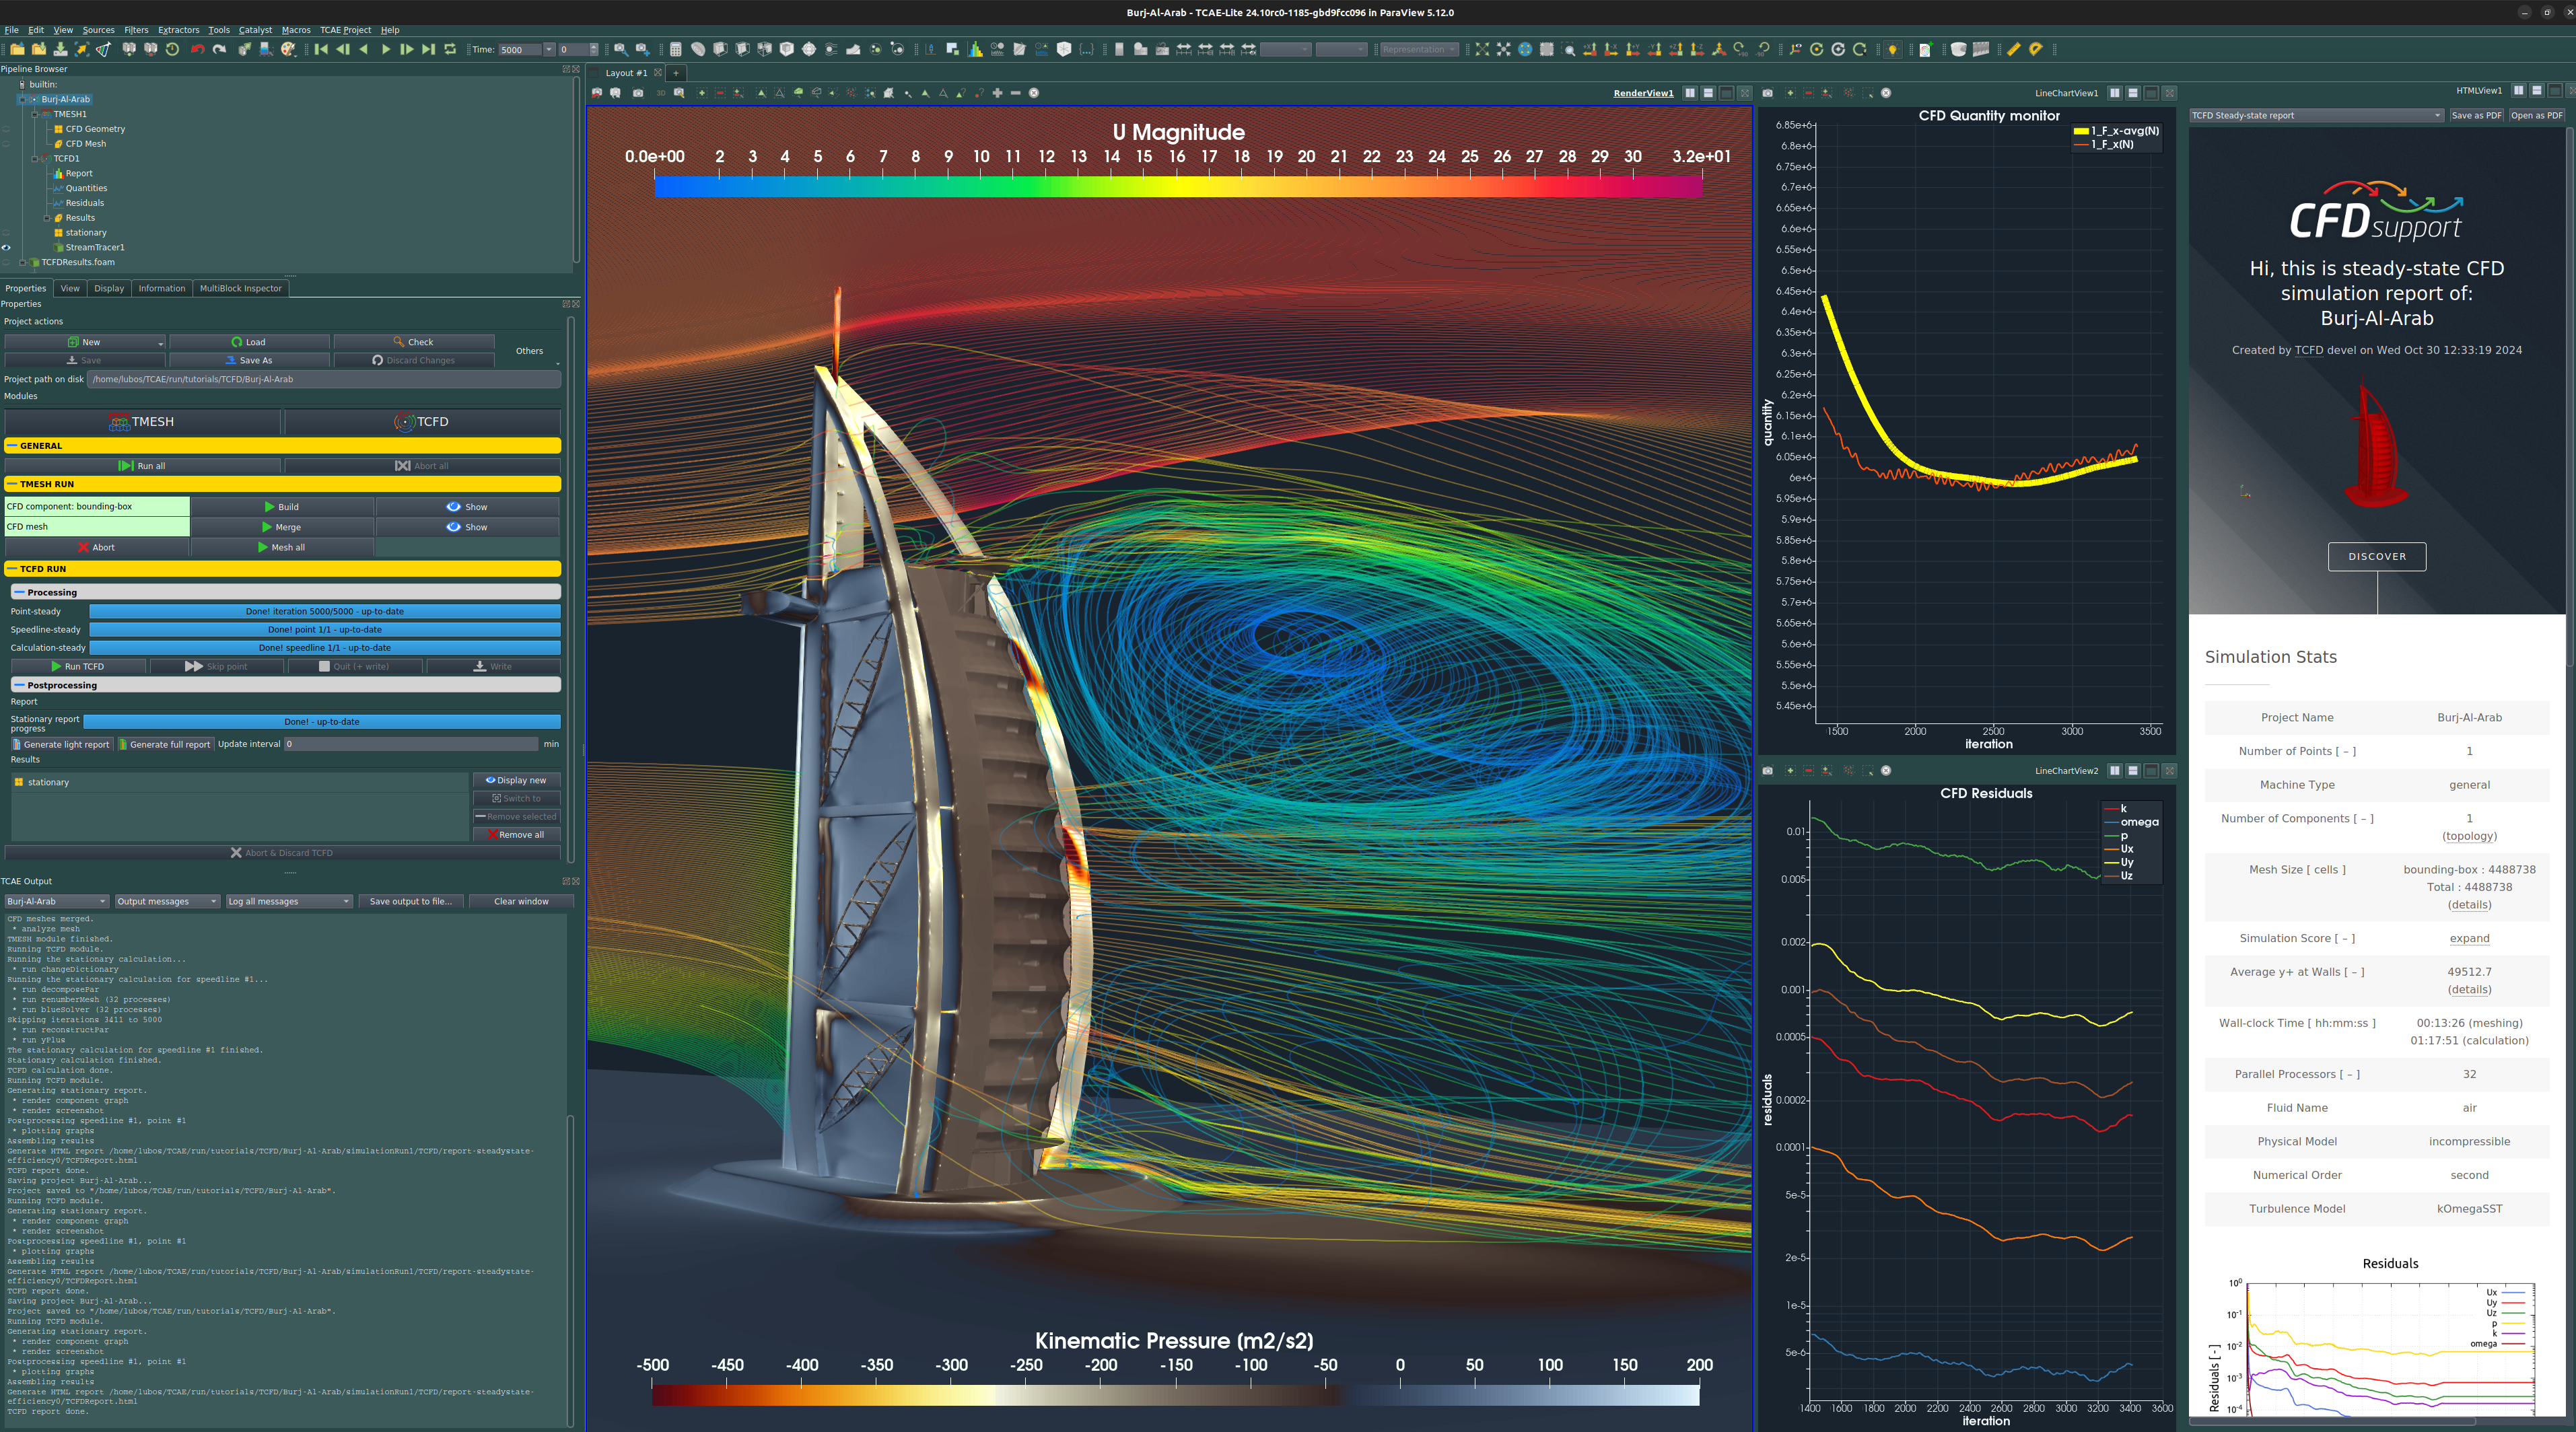Click the TMESH module icon button
The width and height of the screenshot is (2576, 1432).
tap(143, 422)
